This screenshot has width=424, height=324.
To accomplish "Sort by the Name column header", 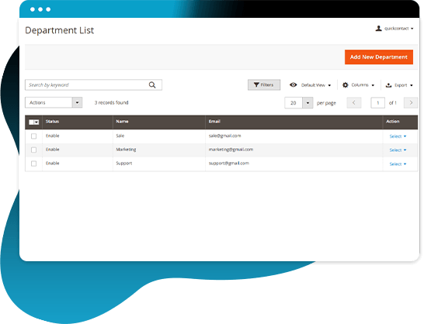I will pyautogui.click(x=122, y=122).
